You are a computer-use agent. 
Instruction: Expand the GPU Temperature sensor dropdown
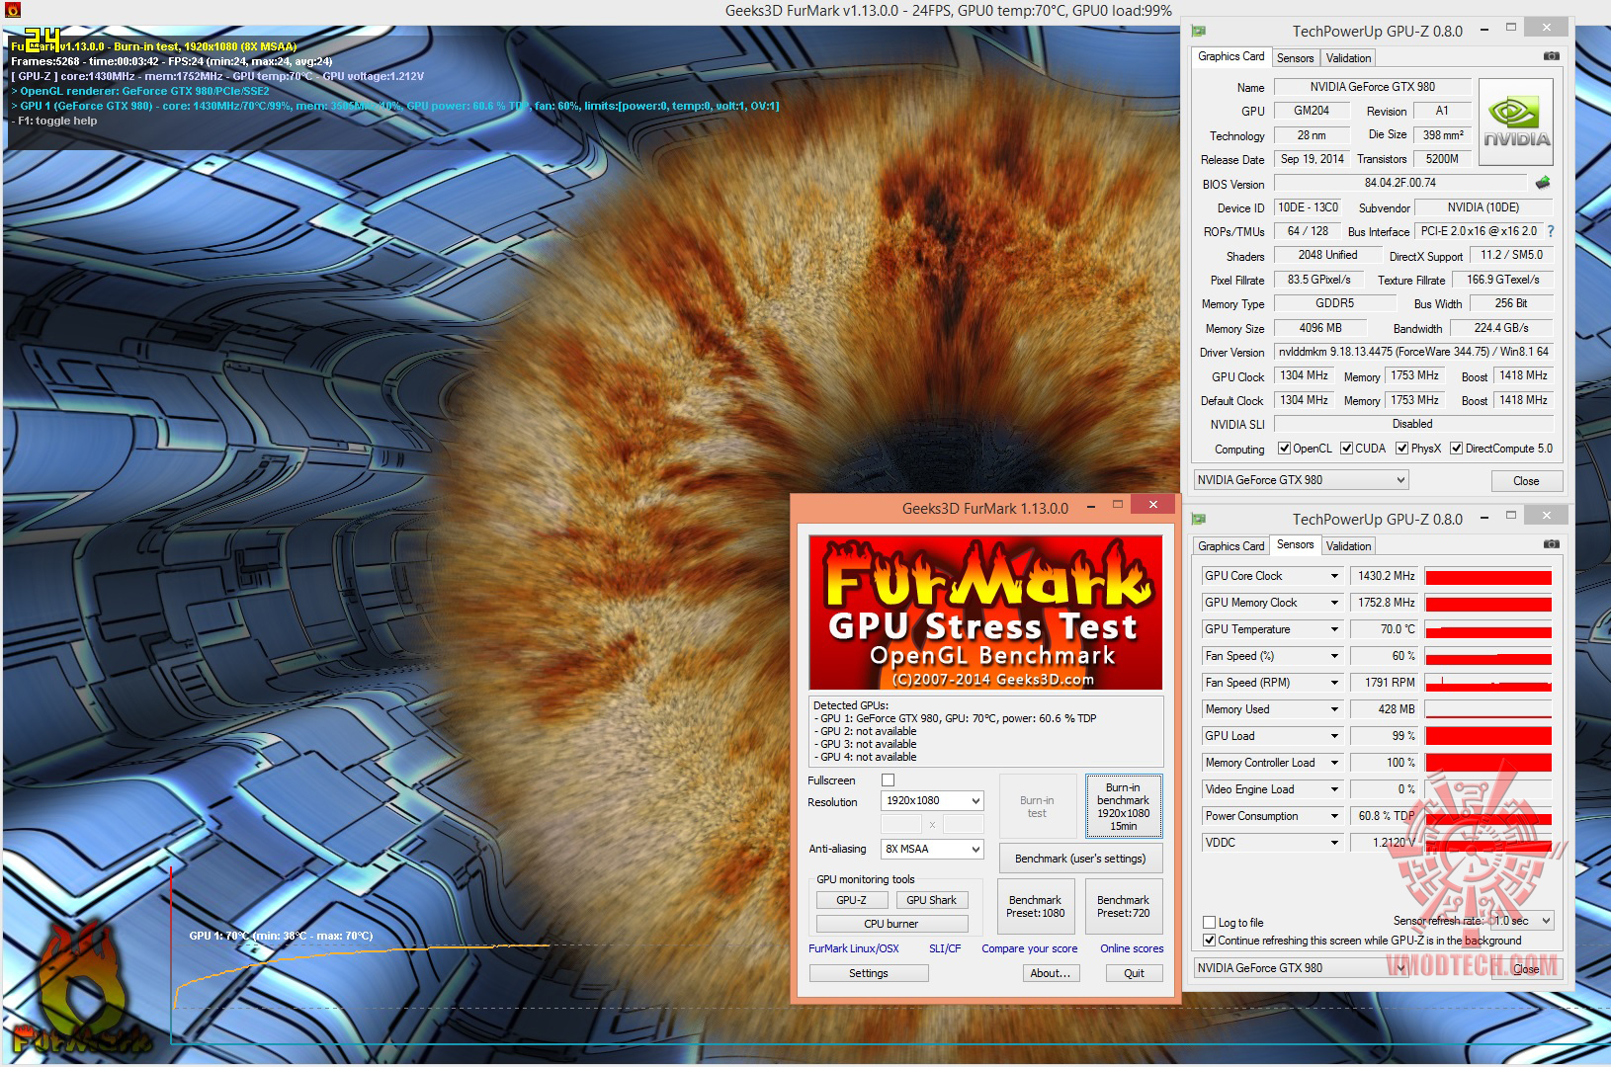[x=1333, y=629]
